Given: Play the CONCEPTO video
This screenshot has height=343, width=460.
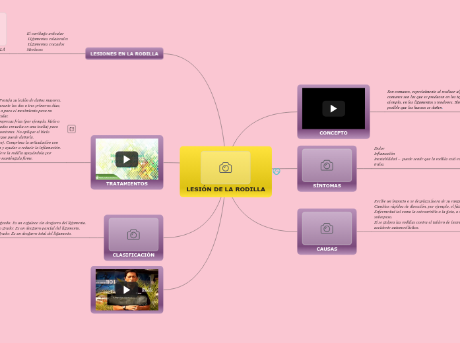Looking at the screenshot, I should (333, 108).
